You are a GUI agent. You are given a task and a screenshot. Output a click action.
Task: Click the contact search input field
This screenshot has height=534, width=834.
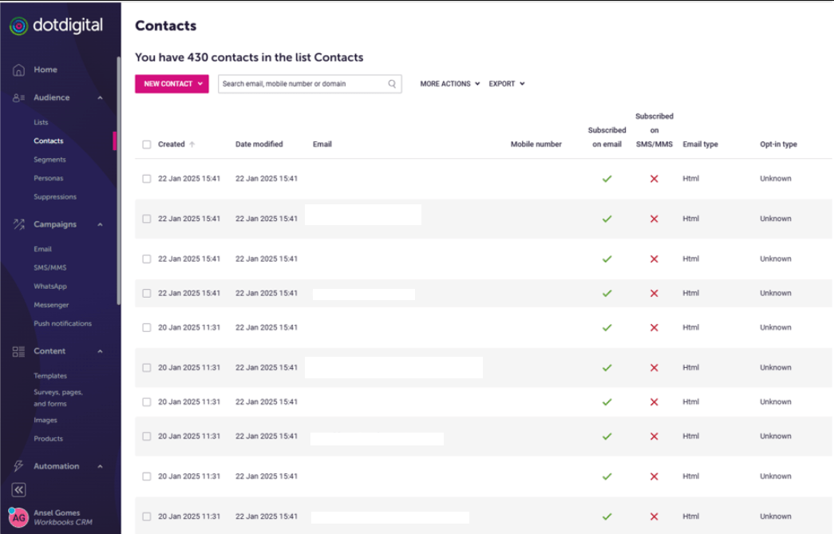pos(302,84)
